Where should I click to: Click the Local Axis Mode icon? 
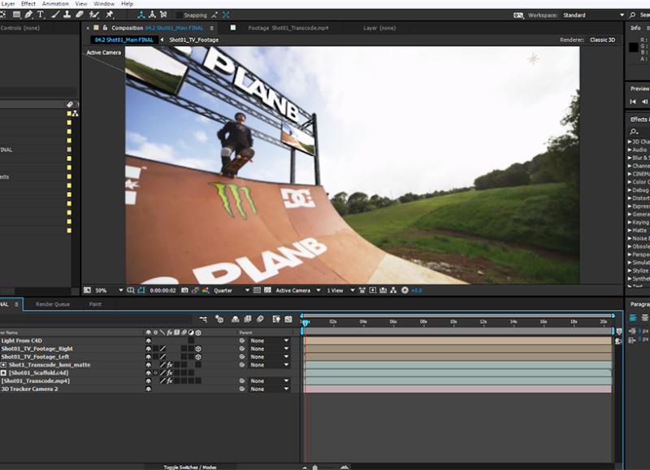141,15
